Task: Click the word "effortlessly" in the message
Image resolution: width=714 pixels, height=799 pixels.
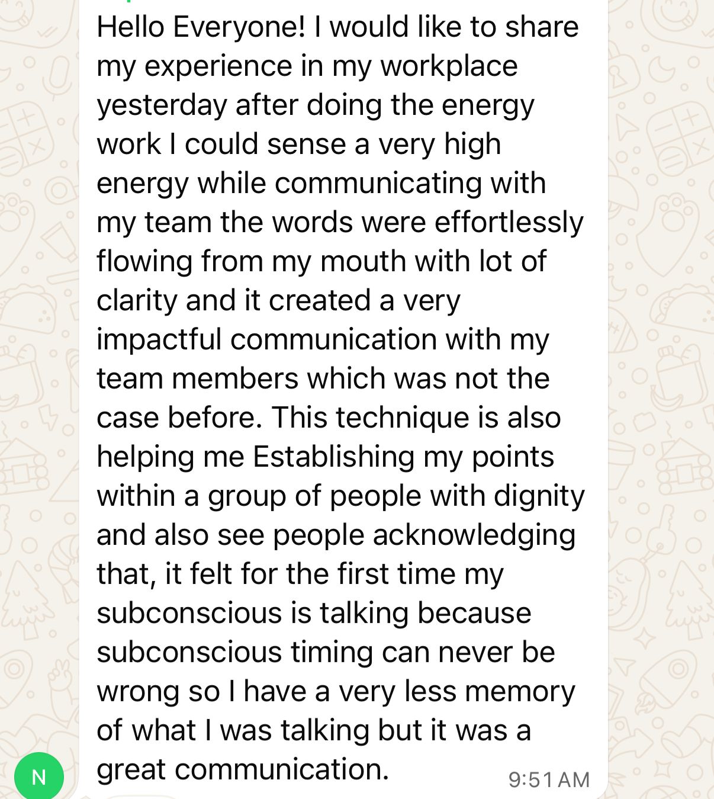Action: point(509,222)
